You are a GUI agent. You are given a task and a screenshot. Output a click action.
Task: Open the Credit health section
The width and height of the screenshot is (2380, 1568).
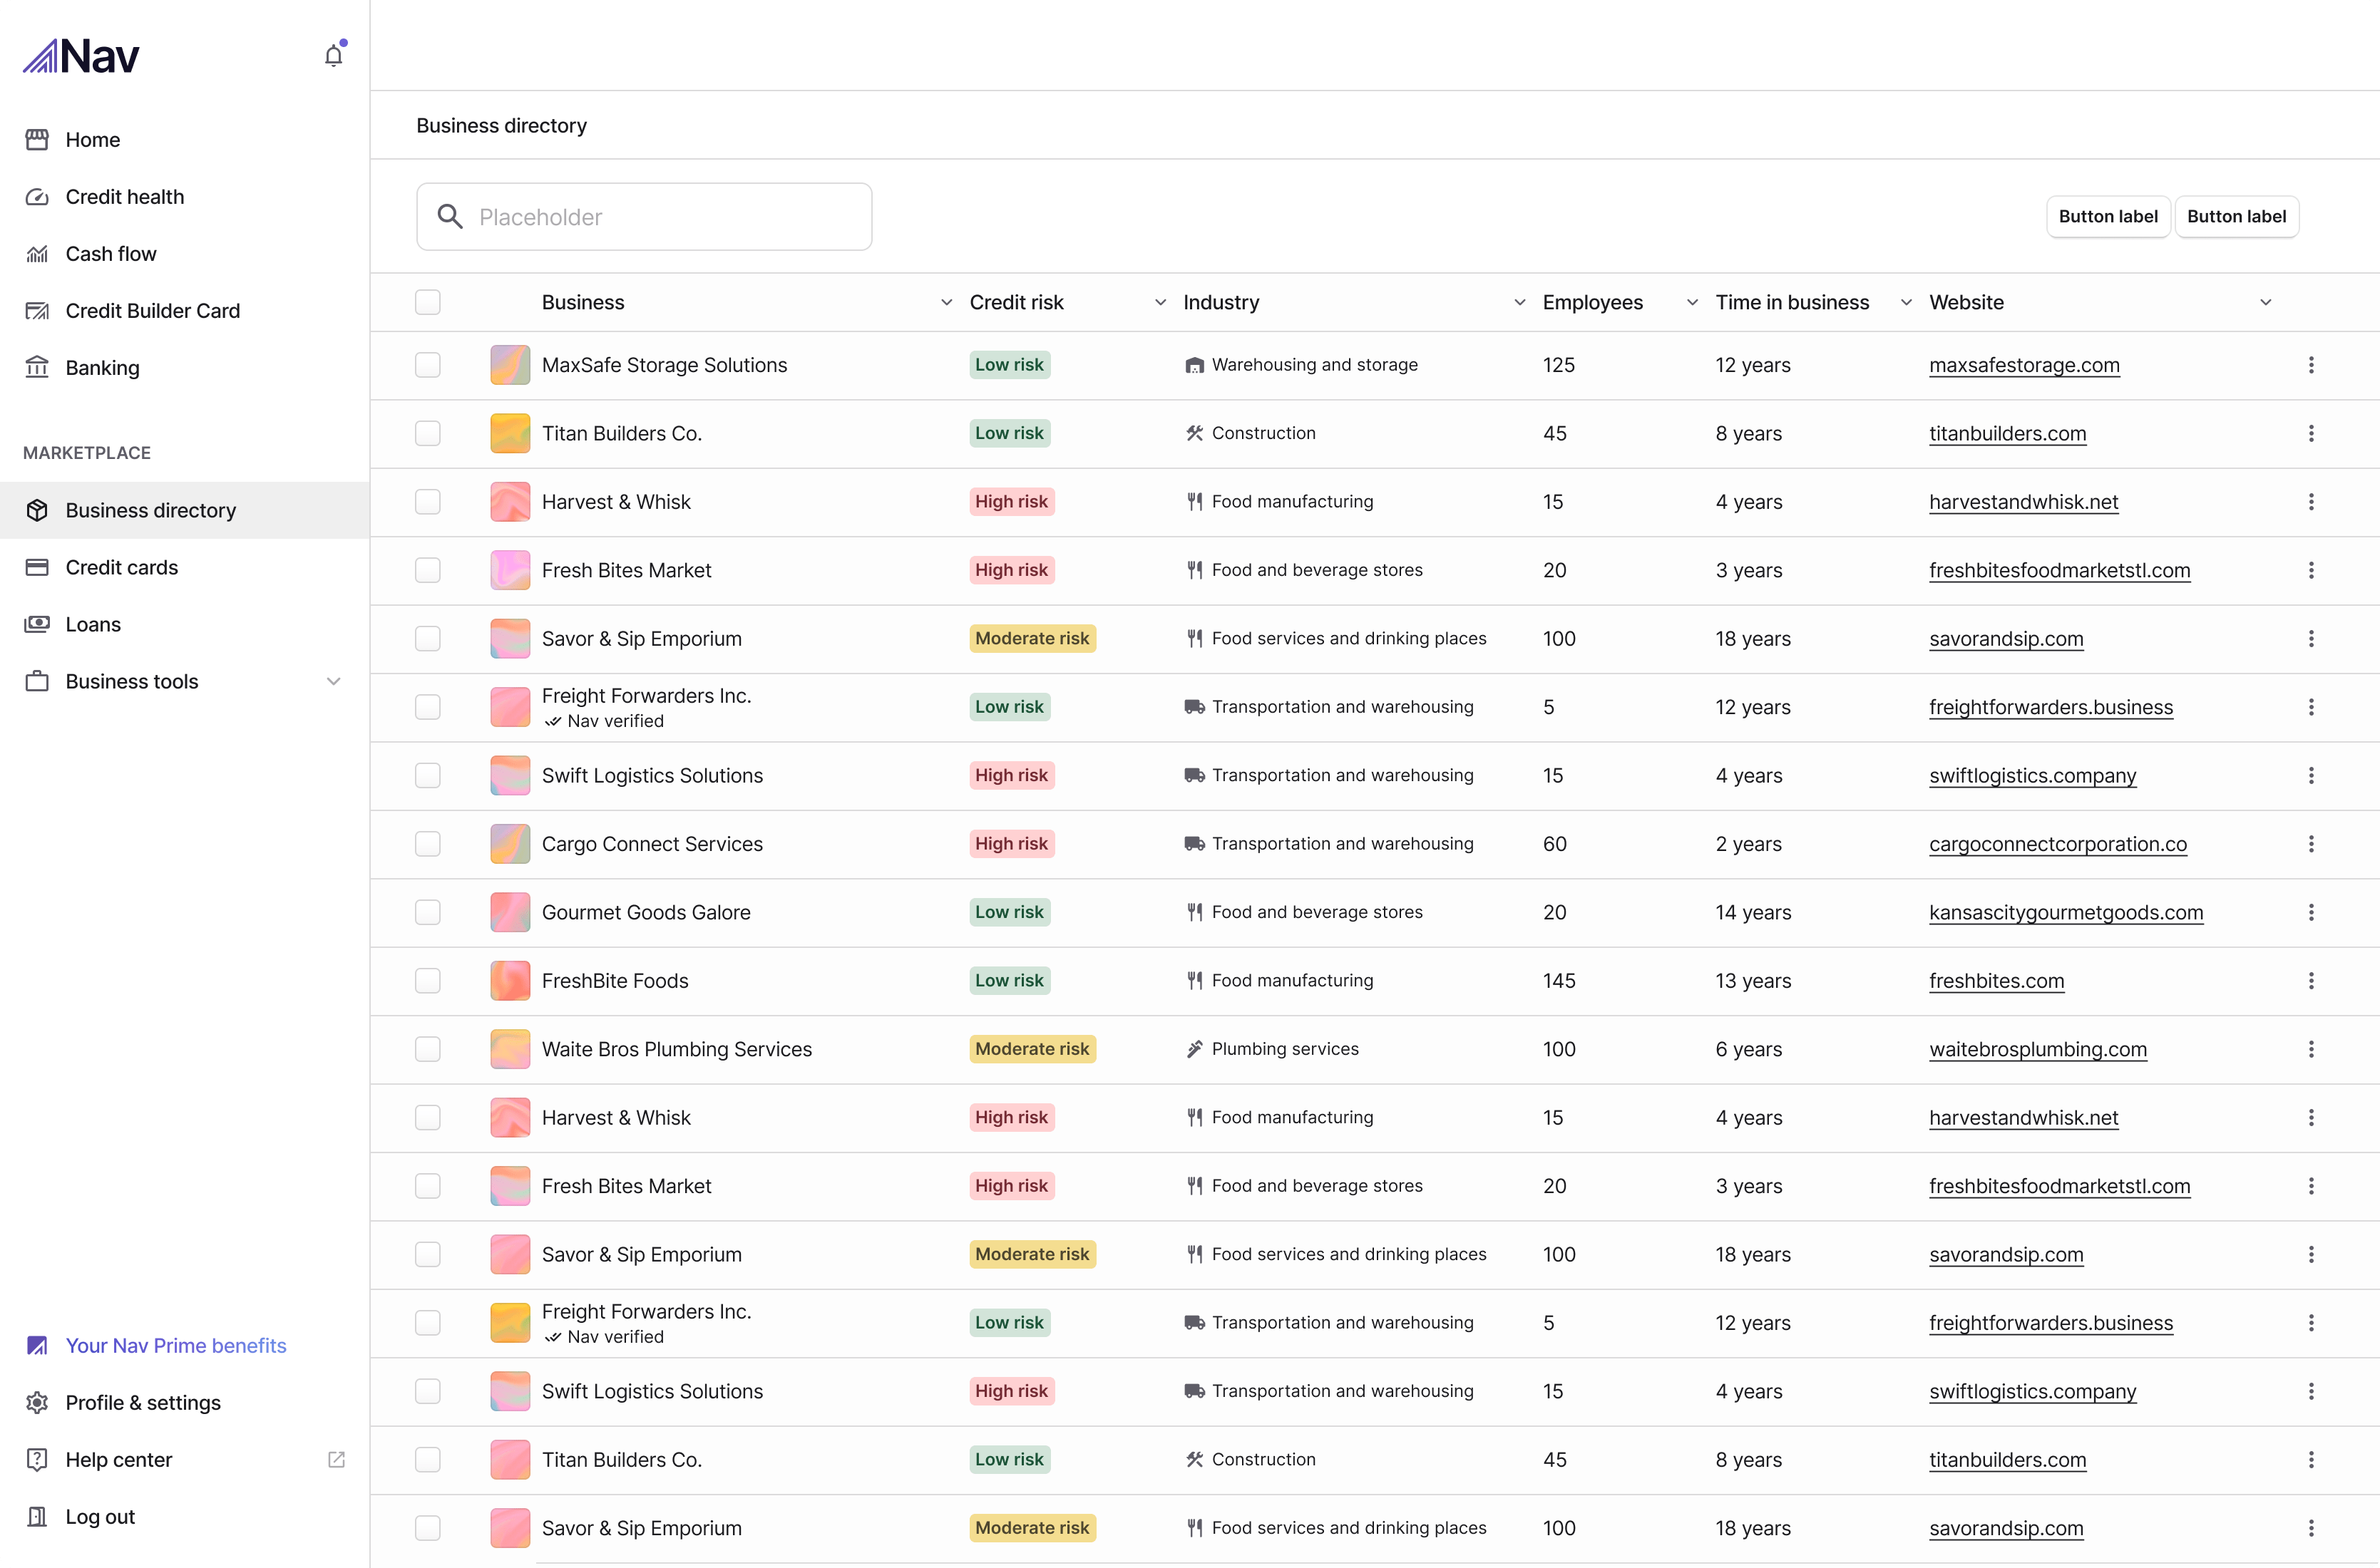(x=124, y=196)
